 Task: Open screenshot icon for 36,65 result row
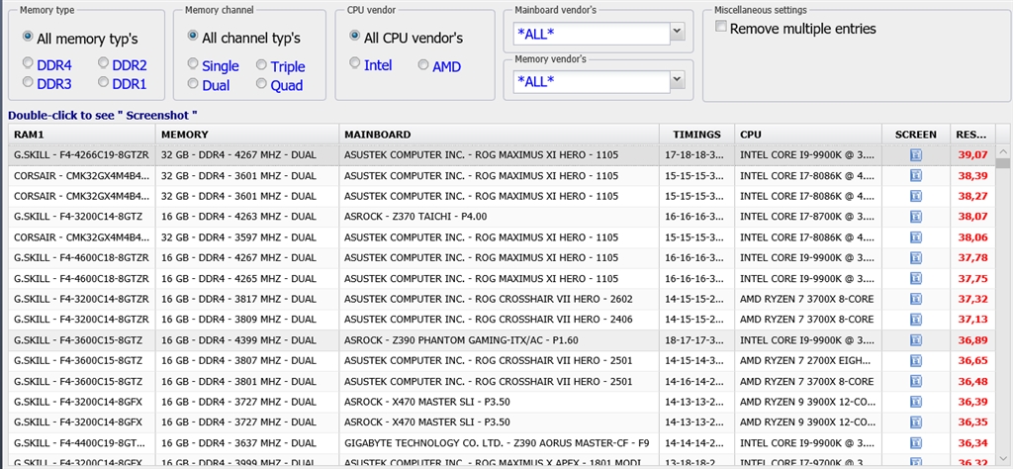click(916, 360)
